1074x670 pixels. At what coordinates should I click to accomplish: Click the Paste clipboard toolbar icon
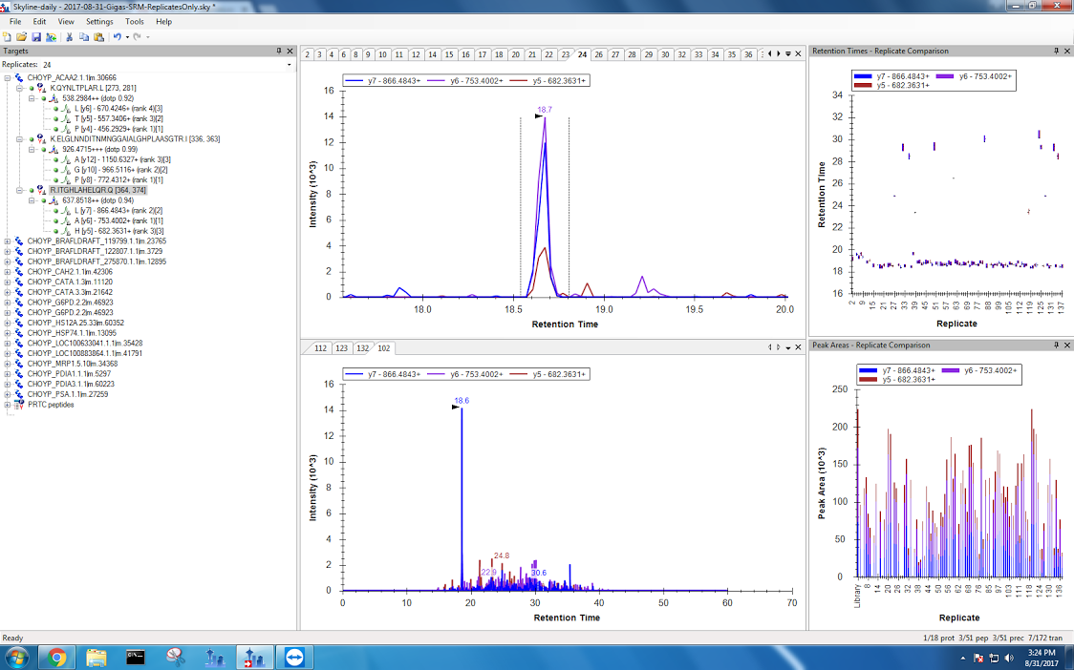[x=98, y=36]
